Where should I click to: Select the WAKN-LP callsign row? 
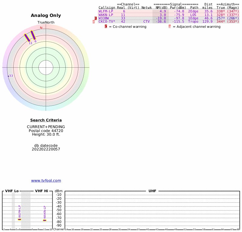(x=106, y=15)
